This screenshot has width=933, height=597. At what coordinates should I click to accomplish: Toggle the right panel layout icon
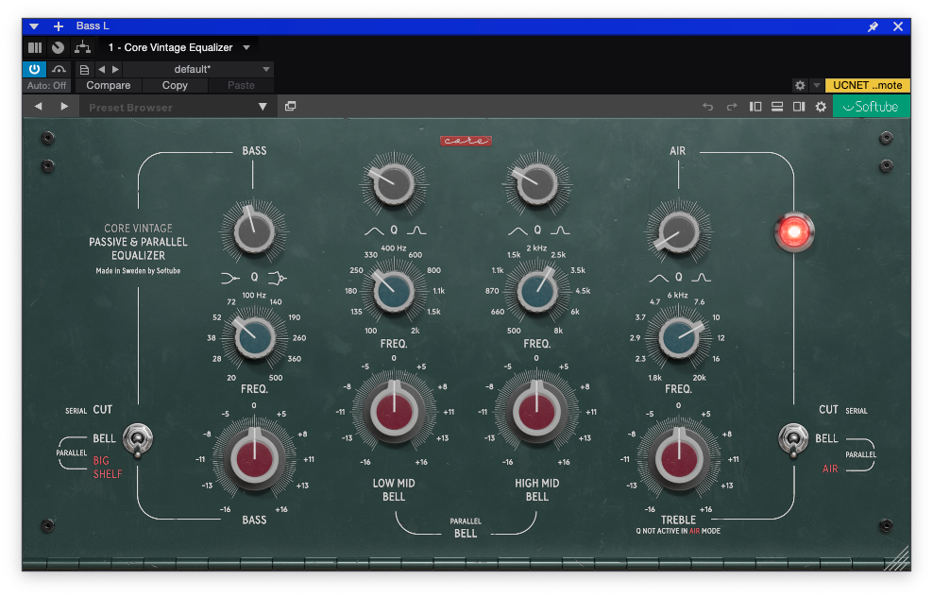click(799, 107)
